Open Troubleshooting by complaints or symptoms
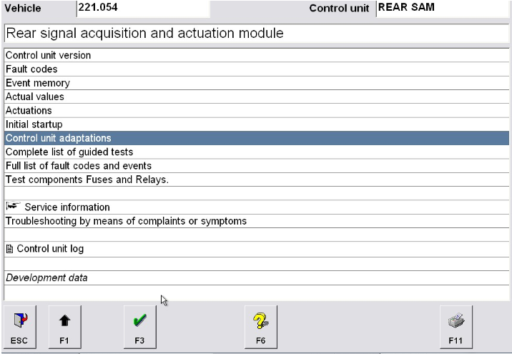The image size is (512, 354). pyautogui.click(x=126, y=221)
